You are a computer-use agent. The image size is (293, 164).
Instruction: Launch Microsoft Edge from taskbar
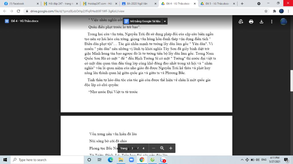pyautogui.click(x=110, y=160)
